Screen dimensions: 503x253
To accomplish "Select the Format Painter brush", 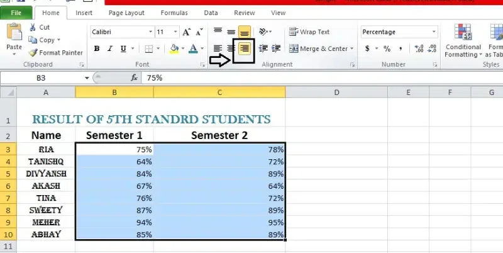I will 33,52.
